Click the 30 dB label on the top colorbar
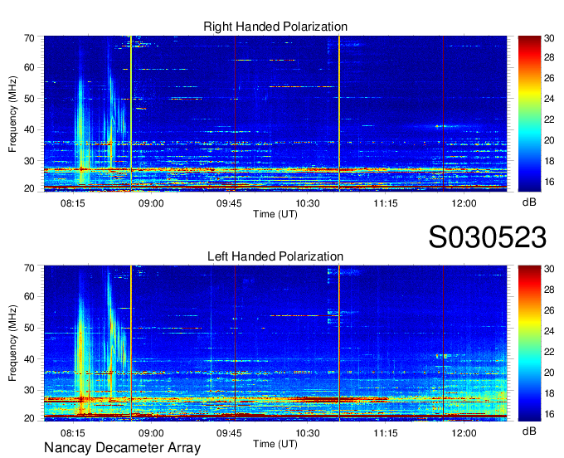 tap(549, 38)
